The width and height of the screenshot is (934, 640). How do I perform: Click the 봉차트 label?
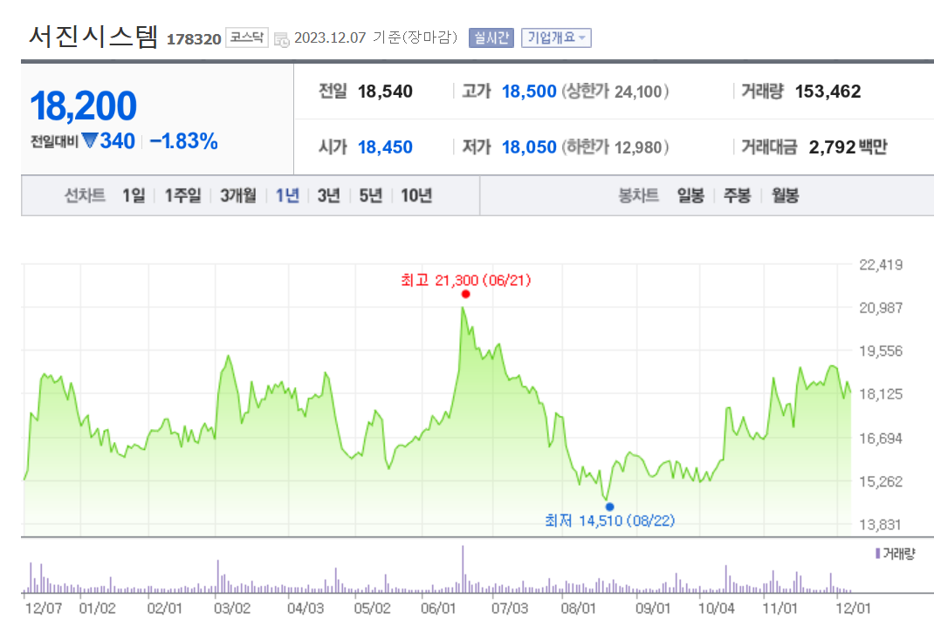click(639, 195)
